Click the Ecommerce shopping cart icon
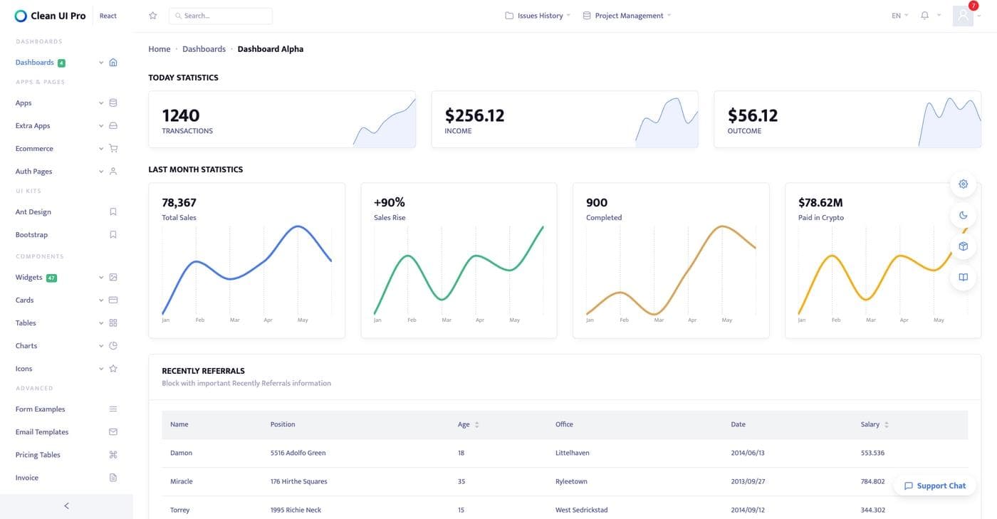 (x=113, y=149)
